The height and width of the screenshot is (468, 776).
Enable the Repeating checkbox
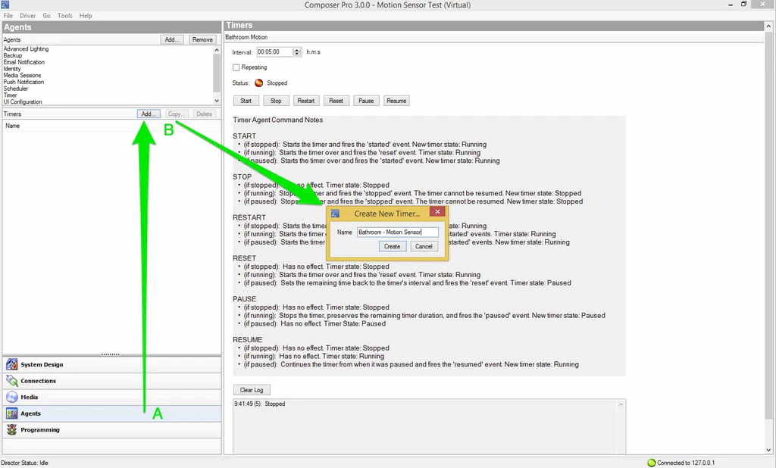[236, 67]
